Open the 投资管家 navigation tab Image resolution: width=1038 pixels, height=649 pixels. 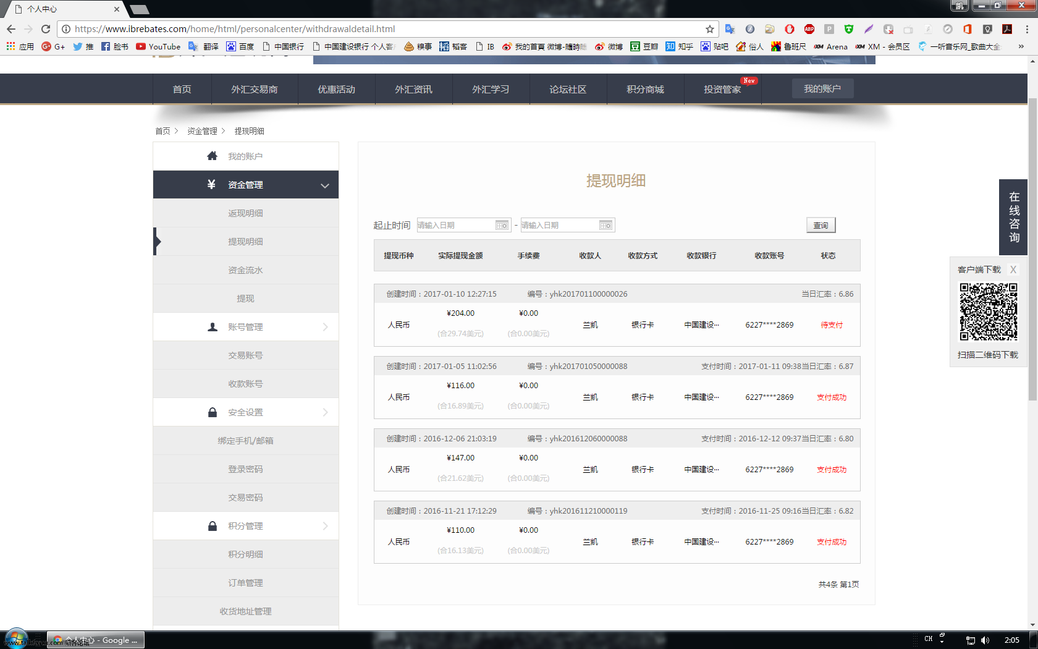pyautogui.click(x=723, y=89)
